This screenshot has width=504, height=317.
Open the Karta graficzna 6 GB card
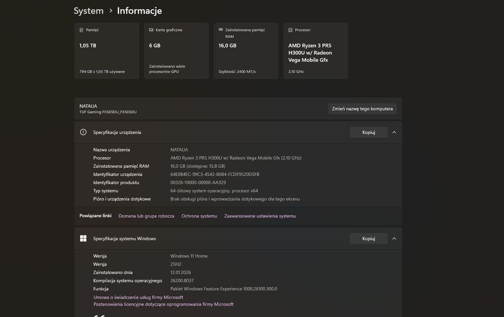click(176, 51)
